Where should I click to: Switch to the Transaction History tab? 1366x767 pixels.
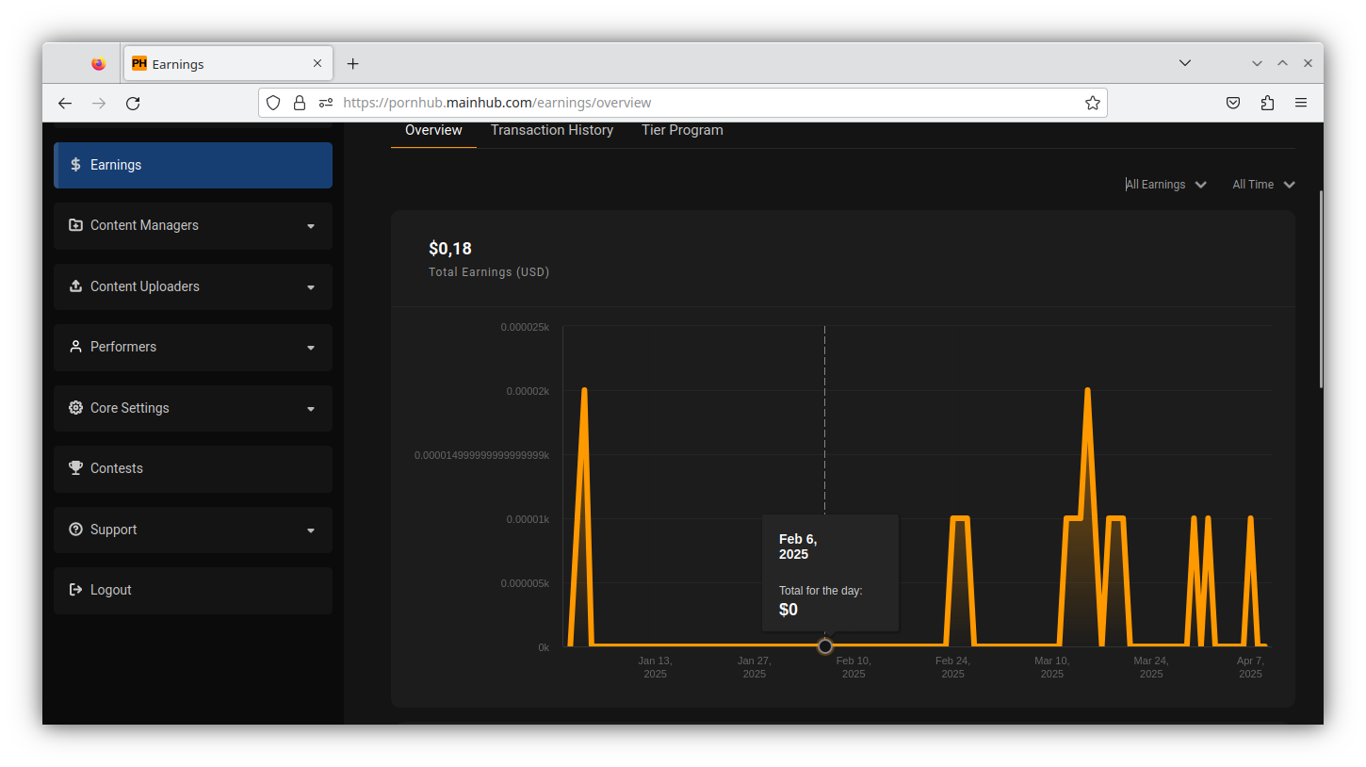tap(551, 130)
